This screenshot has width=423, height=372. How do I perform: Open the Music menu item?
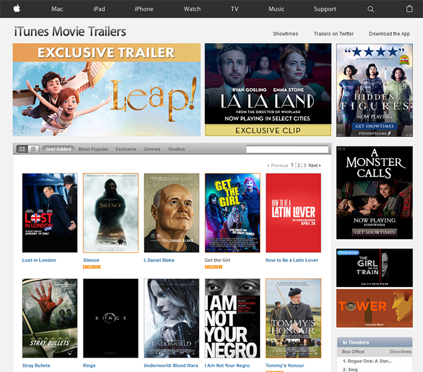tap(276, 9)
